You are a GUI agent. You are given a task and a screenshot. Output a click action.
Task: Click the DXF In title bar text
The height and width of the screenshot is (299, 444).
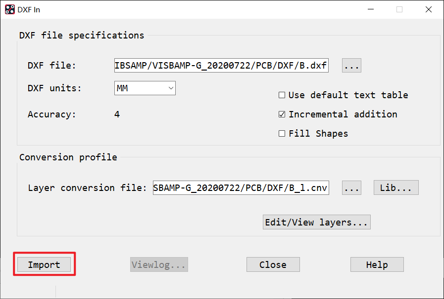[30, 9]
